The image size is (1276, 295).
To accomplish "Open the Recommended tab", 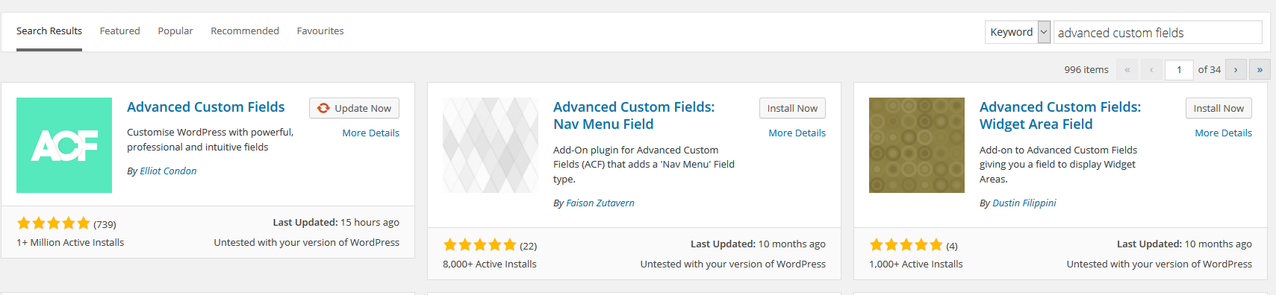I will tap(245, 31).
